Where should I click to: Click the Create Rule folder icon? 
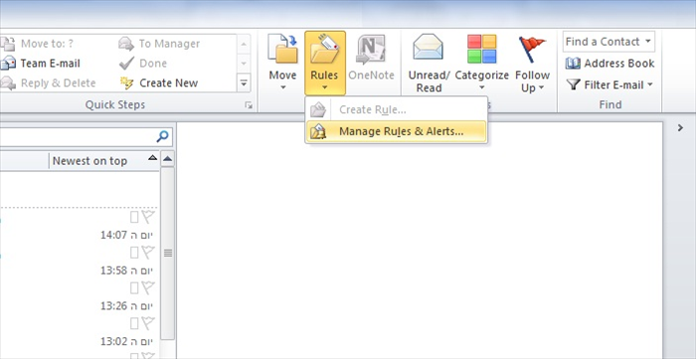[318, 109]
